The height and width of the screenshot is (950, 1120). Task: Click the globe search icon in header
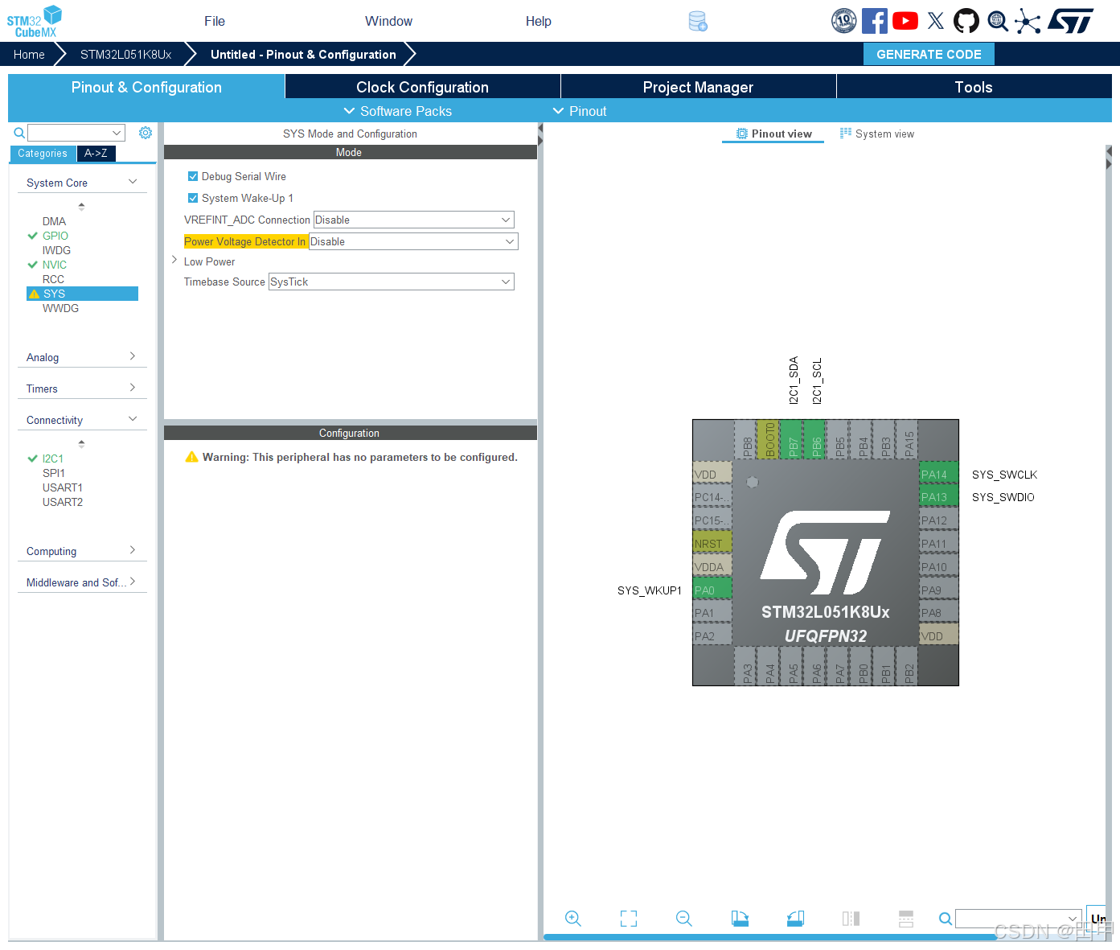click(x=998, y=21)
